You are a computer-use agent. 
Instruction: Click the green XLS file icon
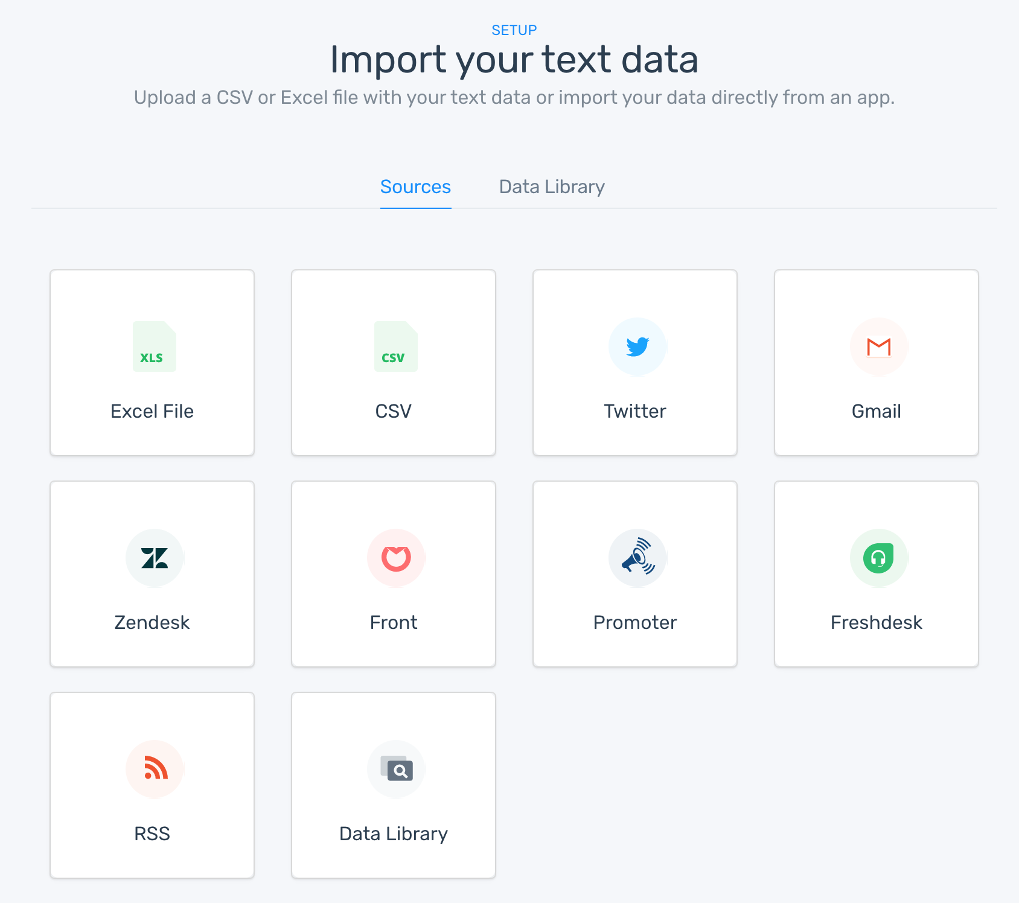pos(155,346)
